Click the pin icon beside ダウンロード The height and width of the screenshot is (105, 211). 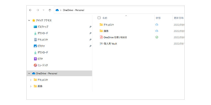click(x=90, y=33)
